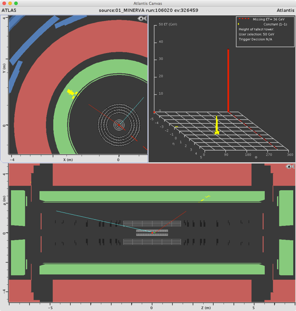
Task: Click the legend box in the lego plot
Action: (265, 31)
